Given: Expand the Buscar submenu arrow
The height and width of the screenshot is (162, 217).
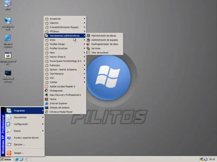Looking at the screenshot, I should point(43,131).
